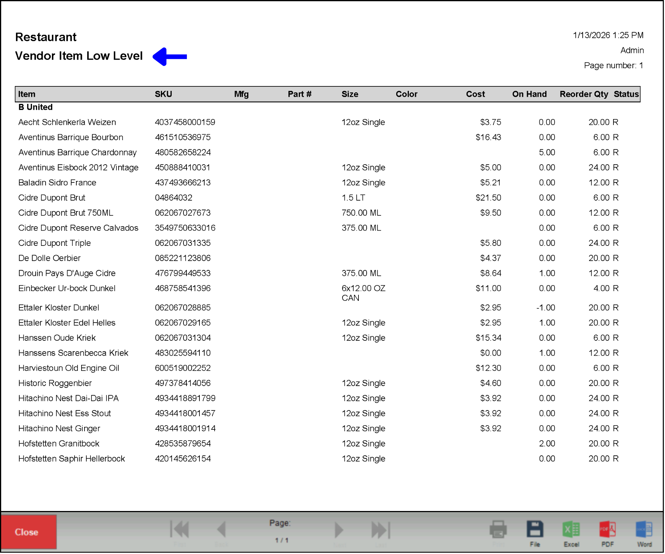Go to the previous page
Screen dimensions: 665x554
221,529
